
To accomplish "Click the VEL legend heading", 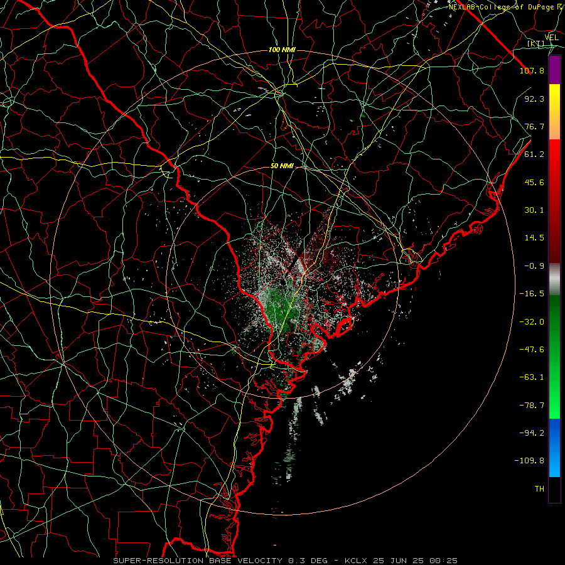I will click(552, 38).
